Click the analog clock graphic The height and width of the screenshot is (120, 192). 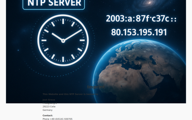(63, 40)
